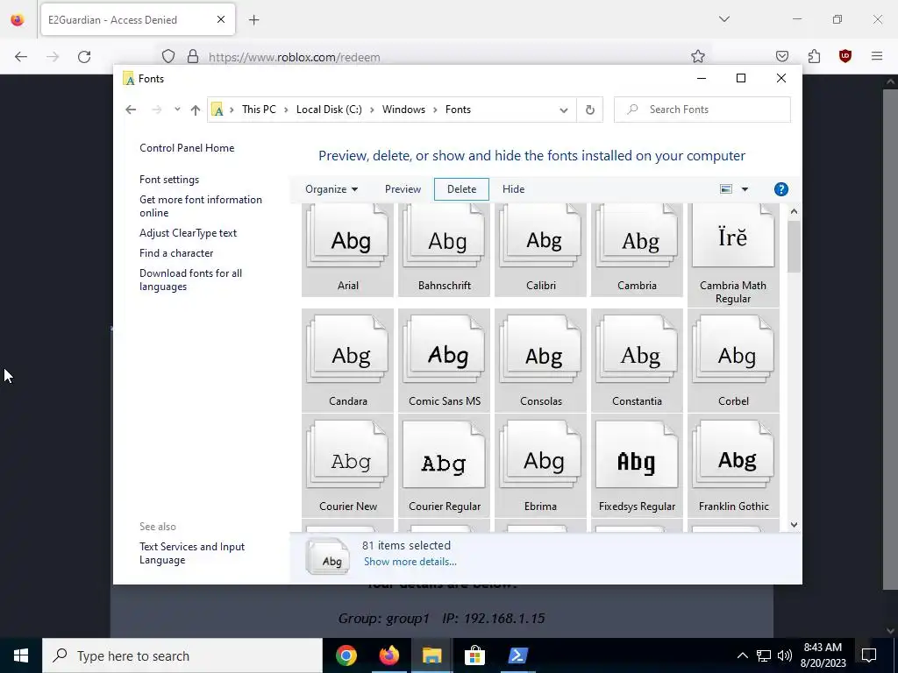This screenshot has height=673, width=898.
Task: Select the Cambria font icon
Action: pos(637,250)
